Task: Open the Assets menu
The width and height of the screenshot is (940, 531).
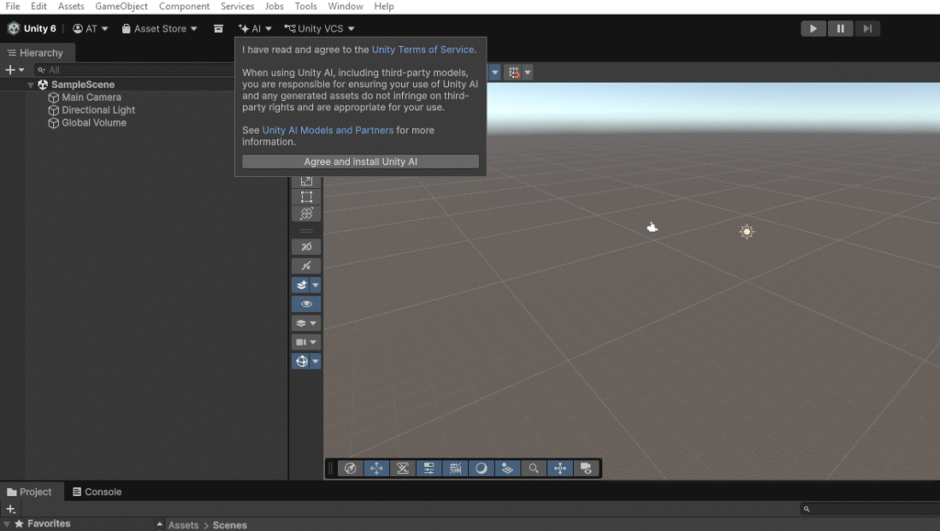Action: point(71,6)
